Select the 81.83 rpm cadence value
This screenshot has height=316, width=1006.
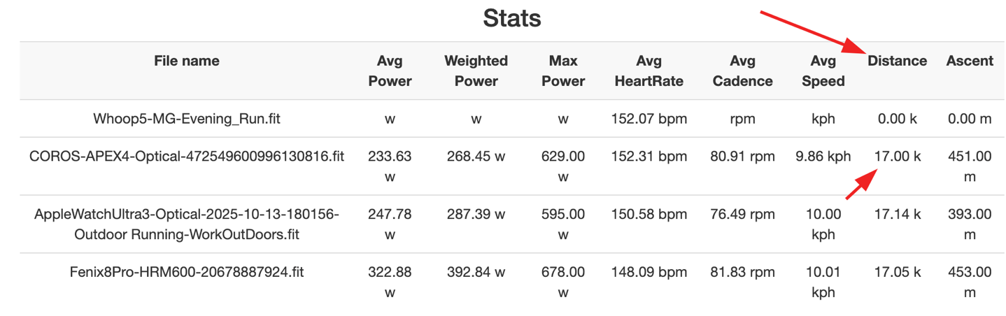click(742, 272)
